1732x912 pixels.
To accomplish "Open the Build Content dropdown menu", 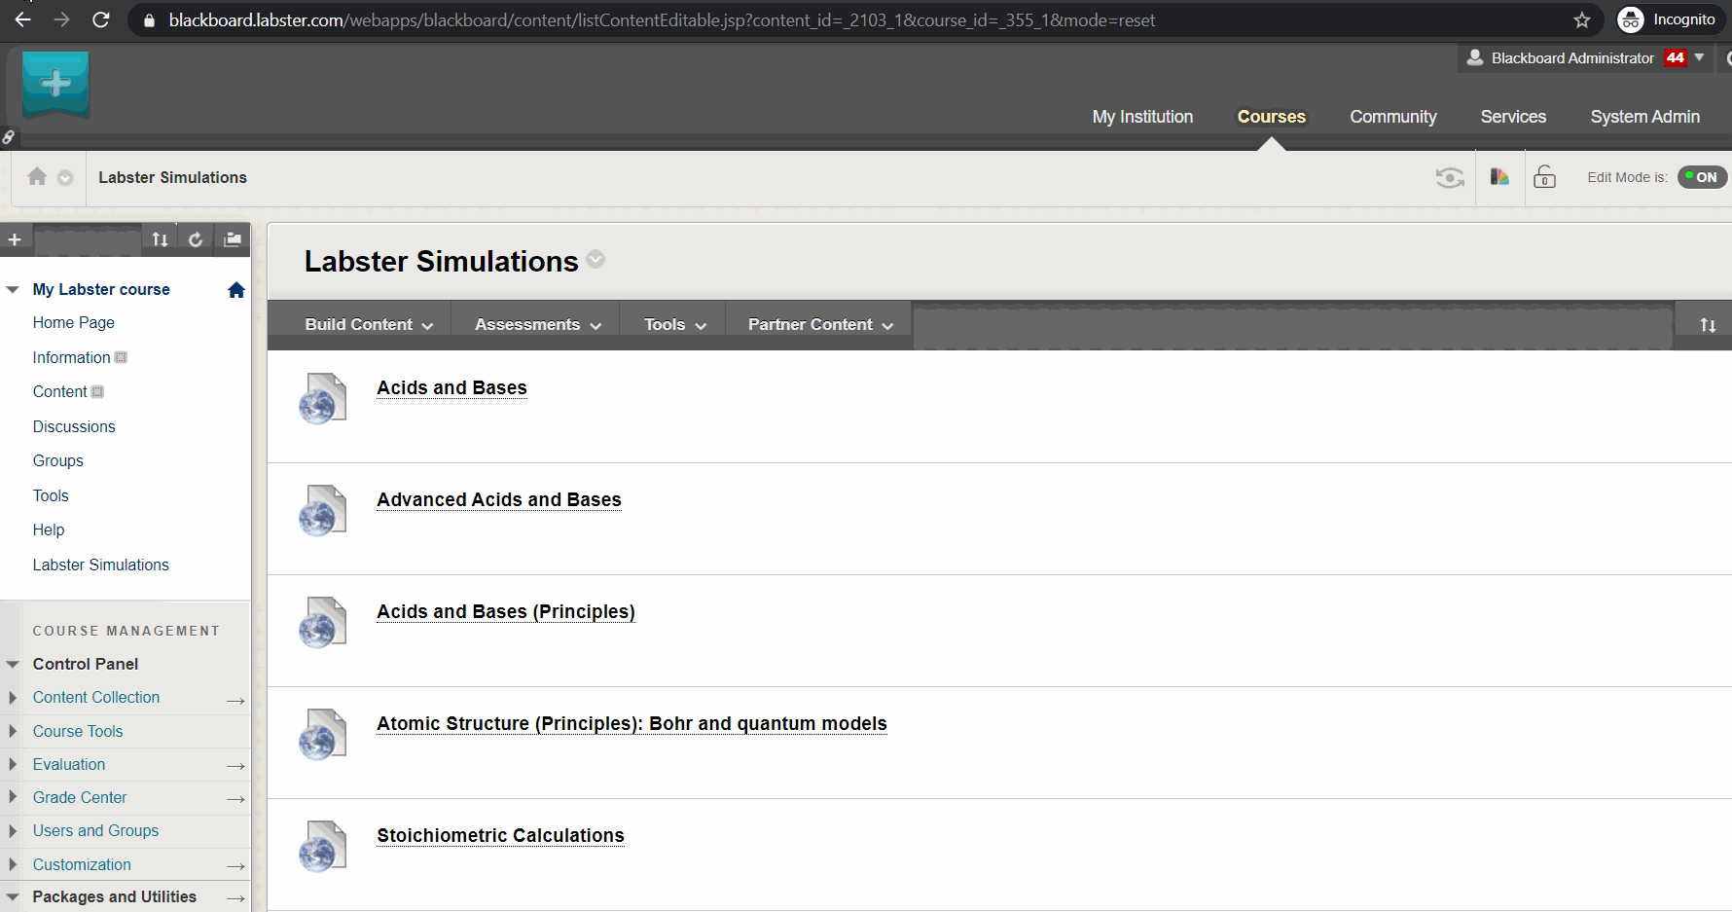I will (369, 324).
